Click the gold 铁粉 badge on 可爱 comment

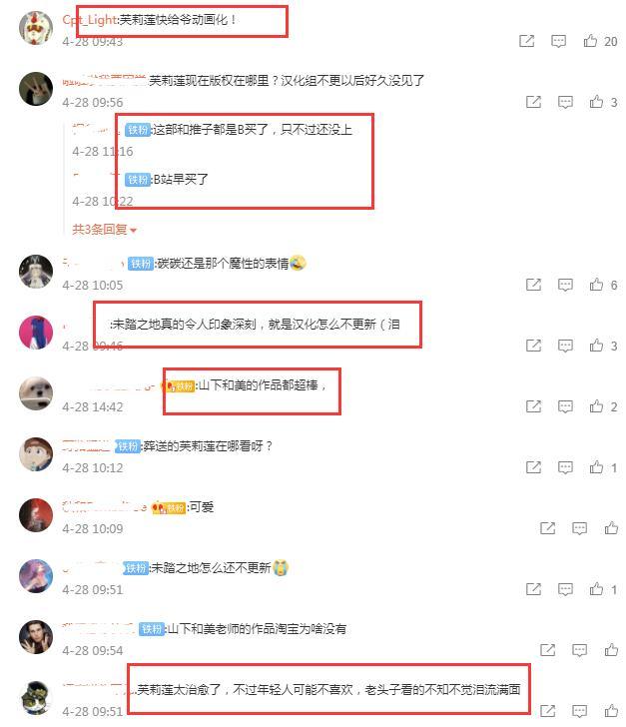click(170, 508)
